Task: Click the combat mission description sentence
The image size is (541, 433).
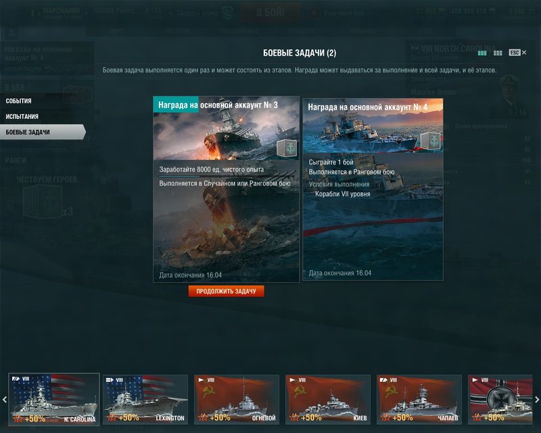Action: (300, 70)
